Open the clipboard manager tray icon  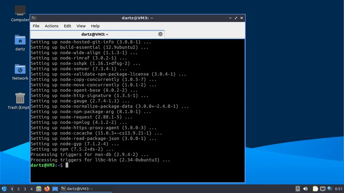315,189
